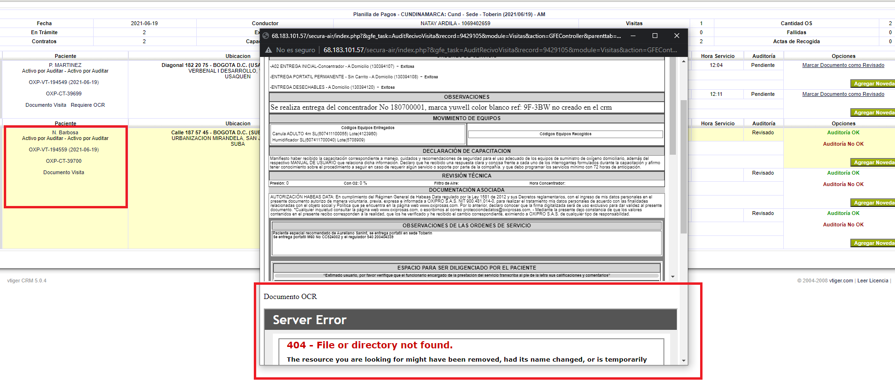Click the Pendiente status of the 12:04 visit
This screenshot has width=895, height=383.
click(763, 65)
